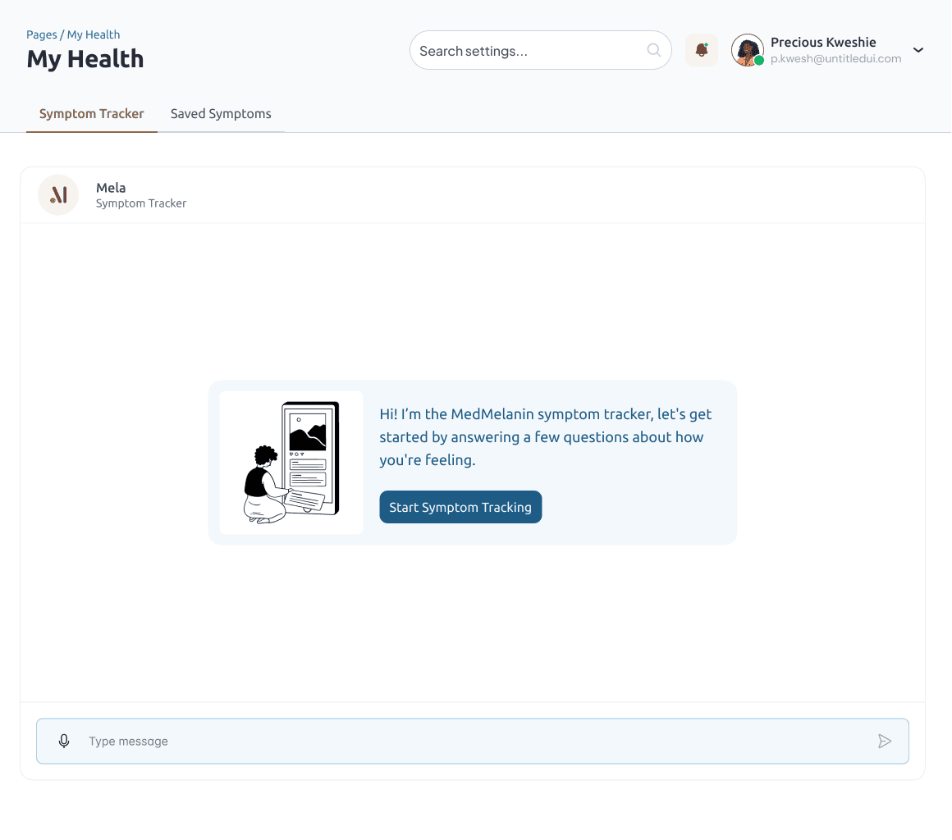Click the microphone icon in message bar
The height and width of the screenshot is (840, 952).
64,741
